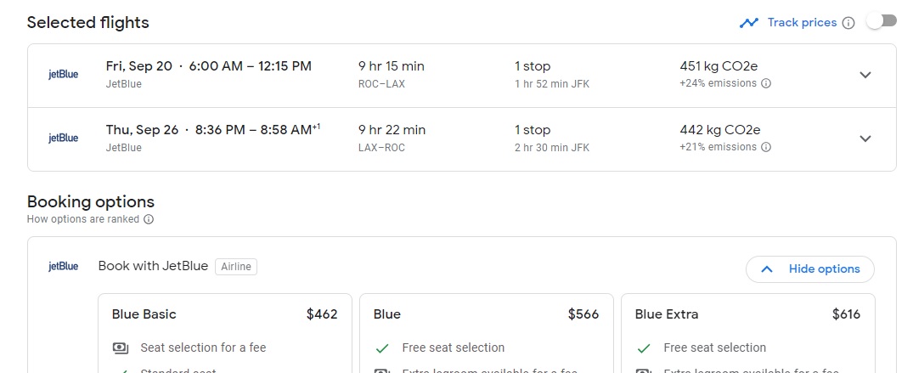Select the Blue Basic $462 fare card
This screenshot has height=373, width=913.
pyautogui.click(x=225, y=333)
